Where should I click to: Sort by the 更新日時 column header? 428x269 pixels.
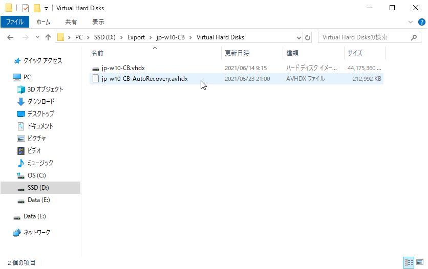252,53
